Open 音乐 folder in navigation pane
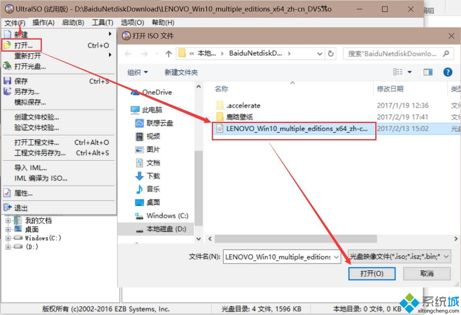Image resolution: width=461 pixels, height=315 pixels. coord(148,189)
